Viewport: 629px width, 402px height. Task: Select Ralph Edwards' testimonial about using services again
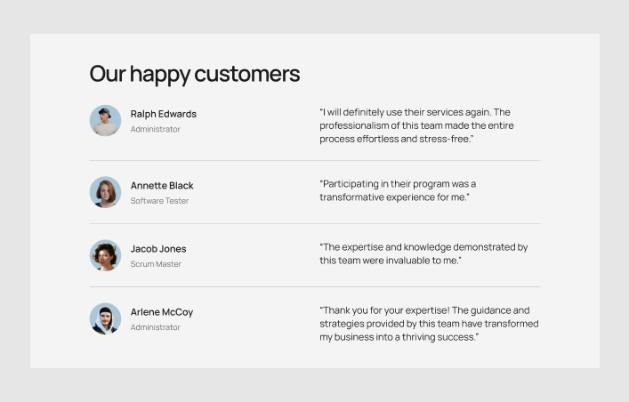tap(416, 125)
